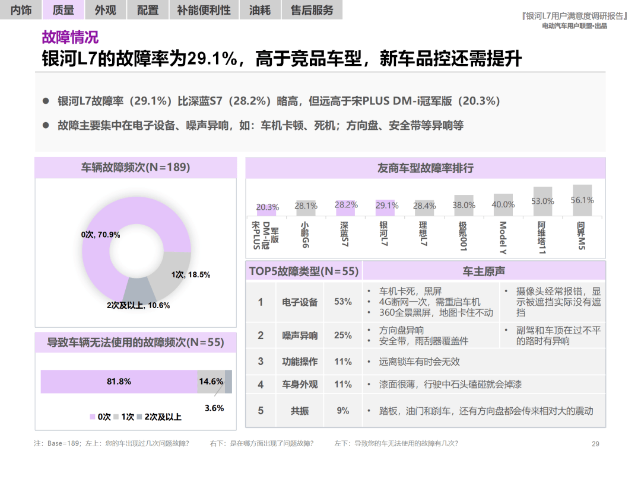
Task: Switch to the 油耗 tab
Action: (x=260, y=10)
